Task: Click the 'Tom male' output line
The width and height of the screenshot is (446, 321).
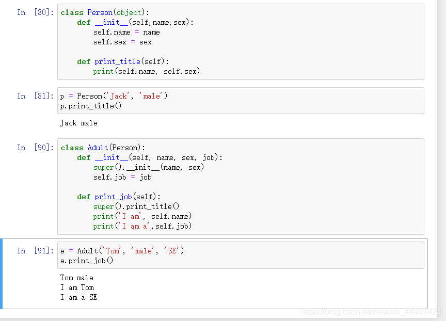Action: click(77, 278)
